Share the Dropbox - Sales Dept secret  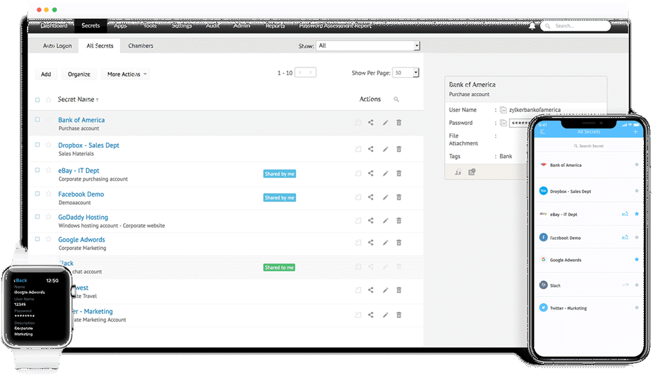point(371,149)
